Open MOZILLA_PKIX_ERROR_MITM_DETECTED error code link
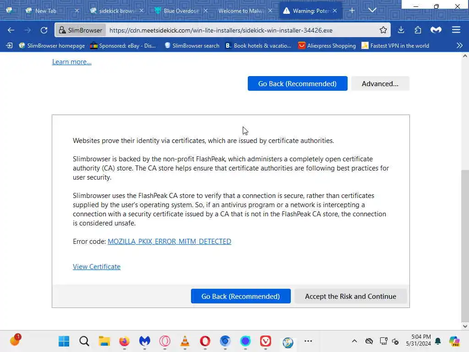469x352 pixels. coord(169,241)
